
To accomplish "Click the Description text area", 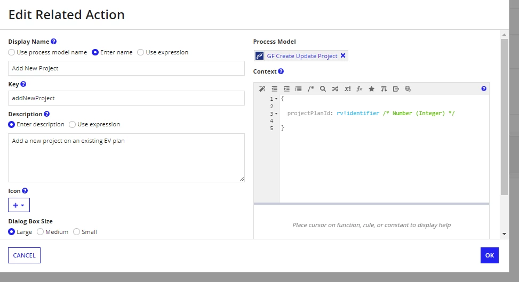I will click(x=126, y=158).
